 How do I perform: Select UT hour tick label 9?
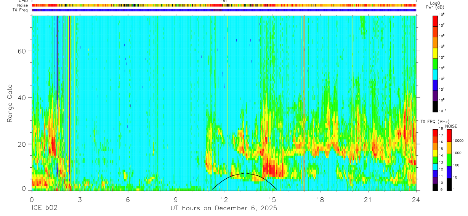[x=176, y=200]
